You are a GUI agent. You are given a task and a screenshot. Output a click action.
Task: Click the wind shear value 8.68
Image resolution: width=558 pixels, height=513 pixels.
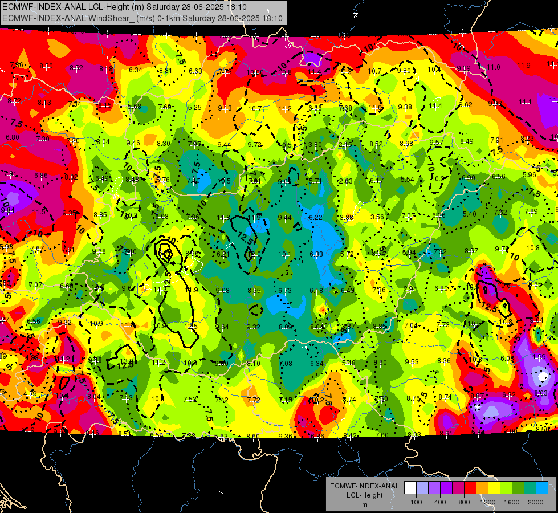coord(406,143)
